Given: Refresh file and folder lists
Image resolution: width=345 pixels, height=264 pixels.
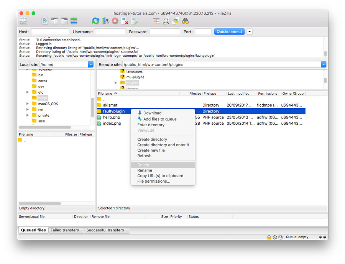Looking at the screenshot, I should [x=95, y=21].
